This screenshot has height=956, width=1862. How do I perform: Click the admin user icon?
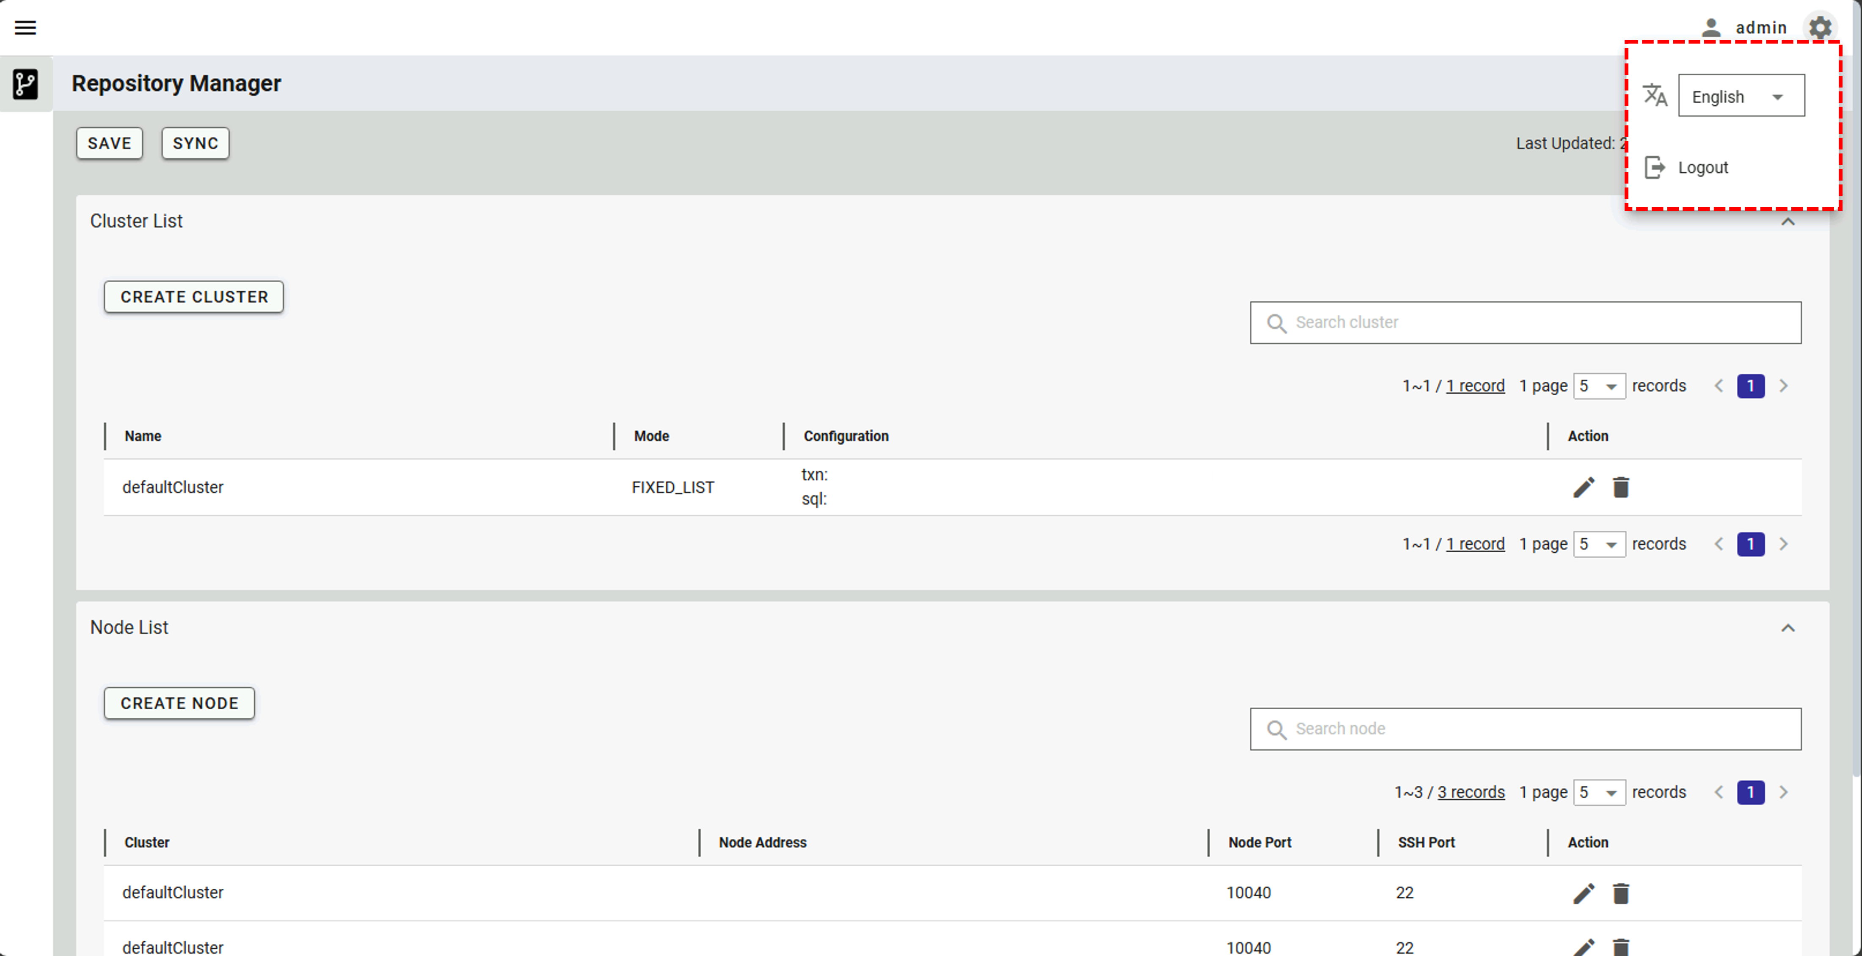click(1710, 28)
